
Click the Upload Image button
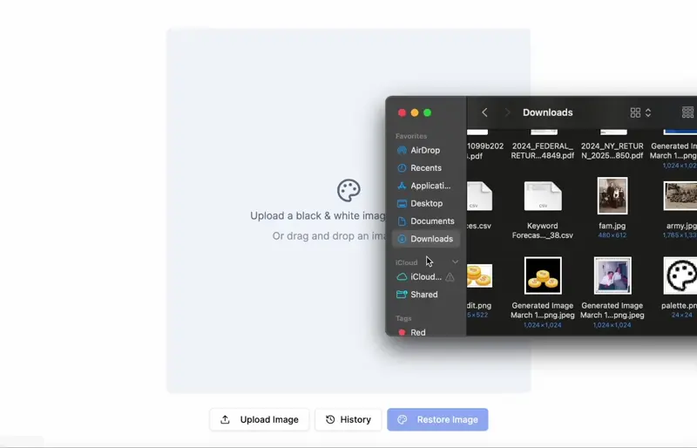point(260,419)
